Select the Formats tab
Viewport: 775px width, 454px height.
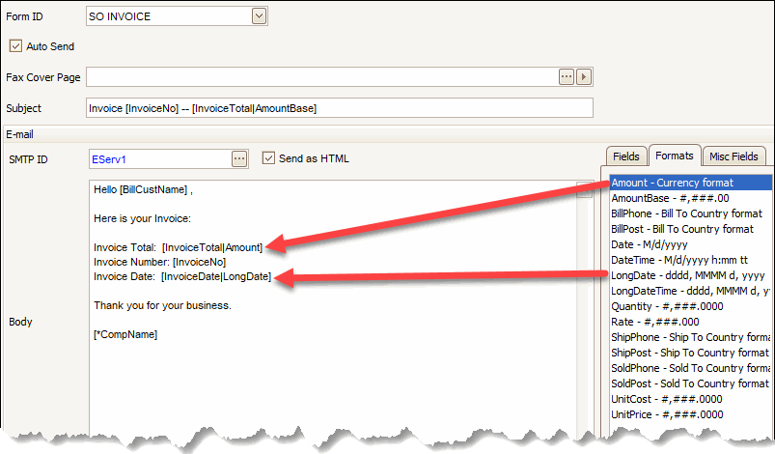tap(675, 155)
